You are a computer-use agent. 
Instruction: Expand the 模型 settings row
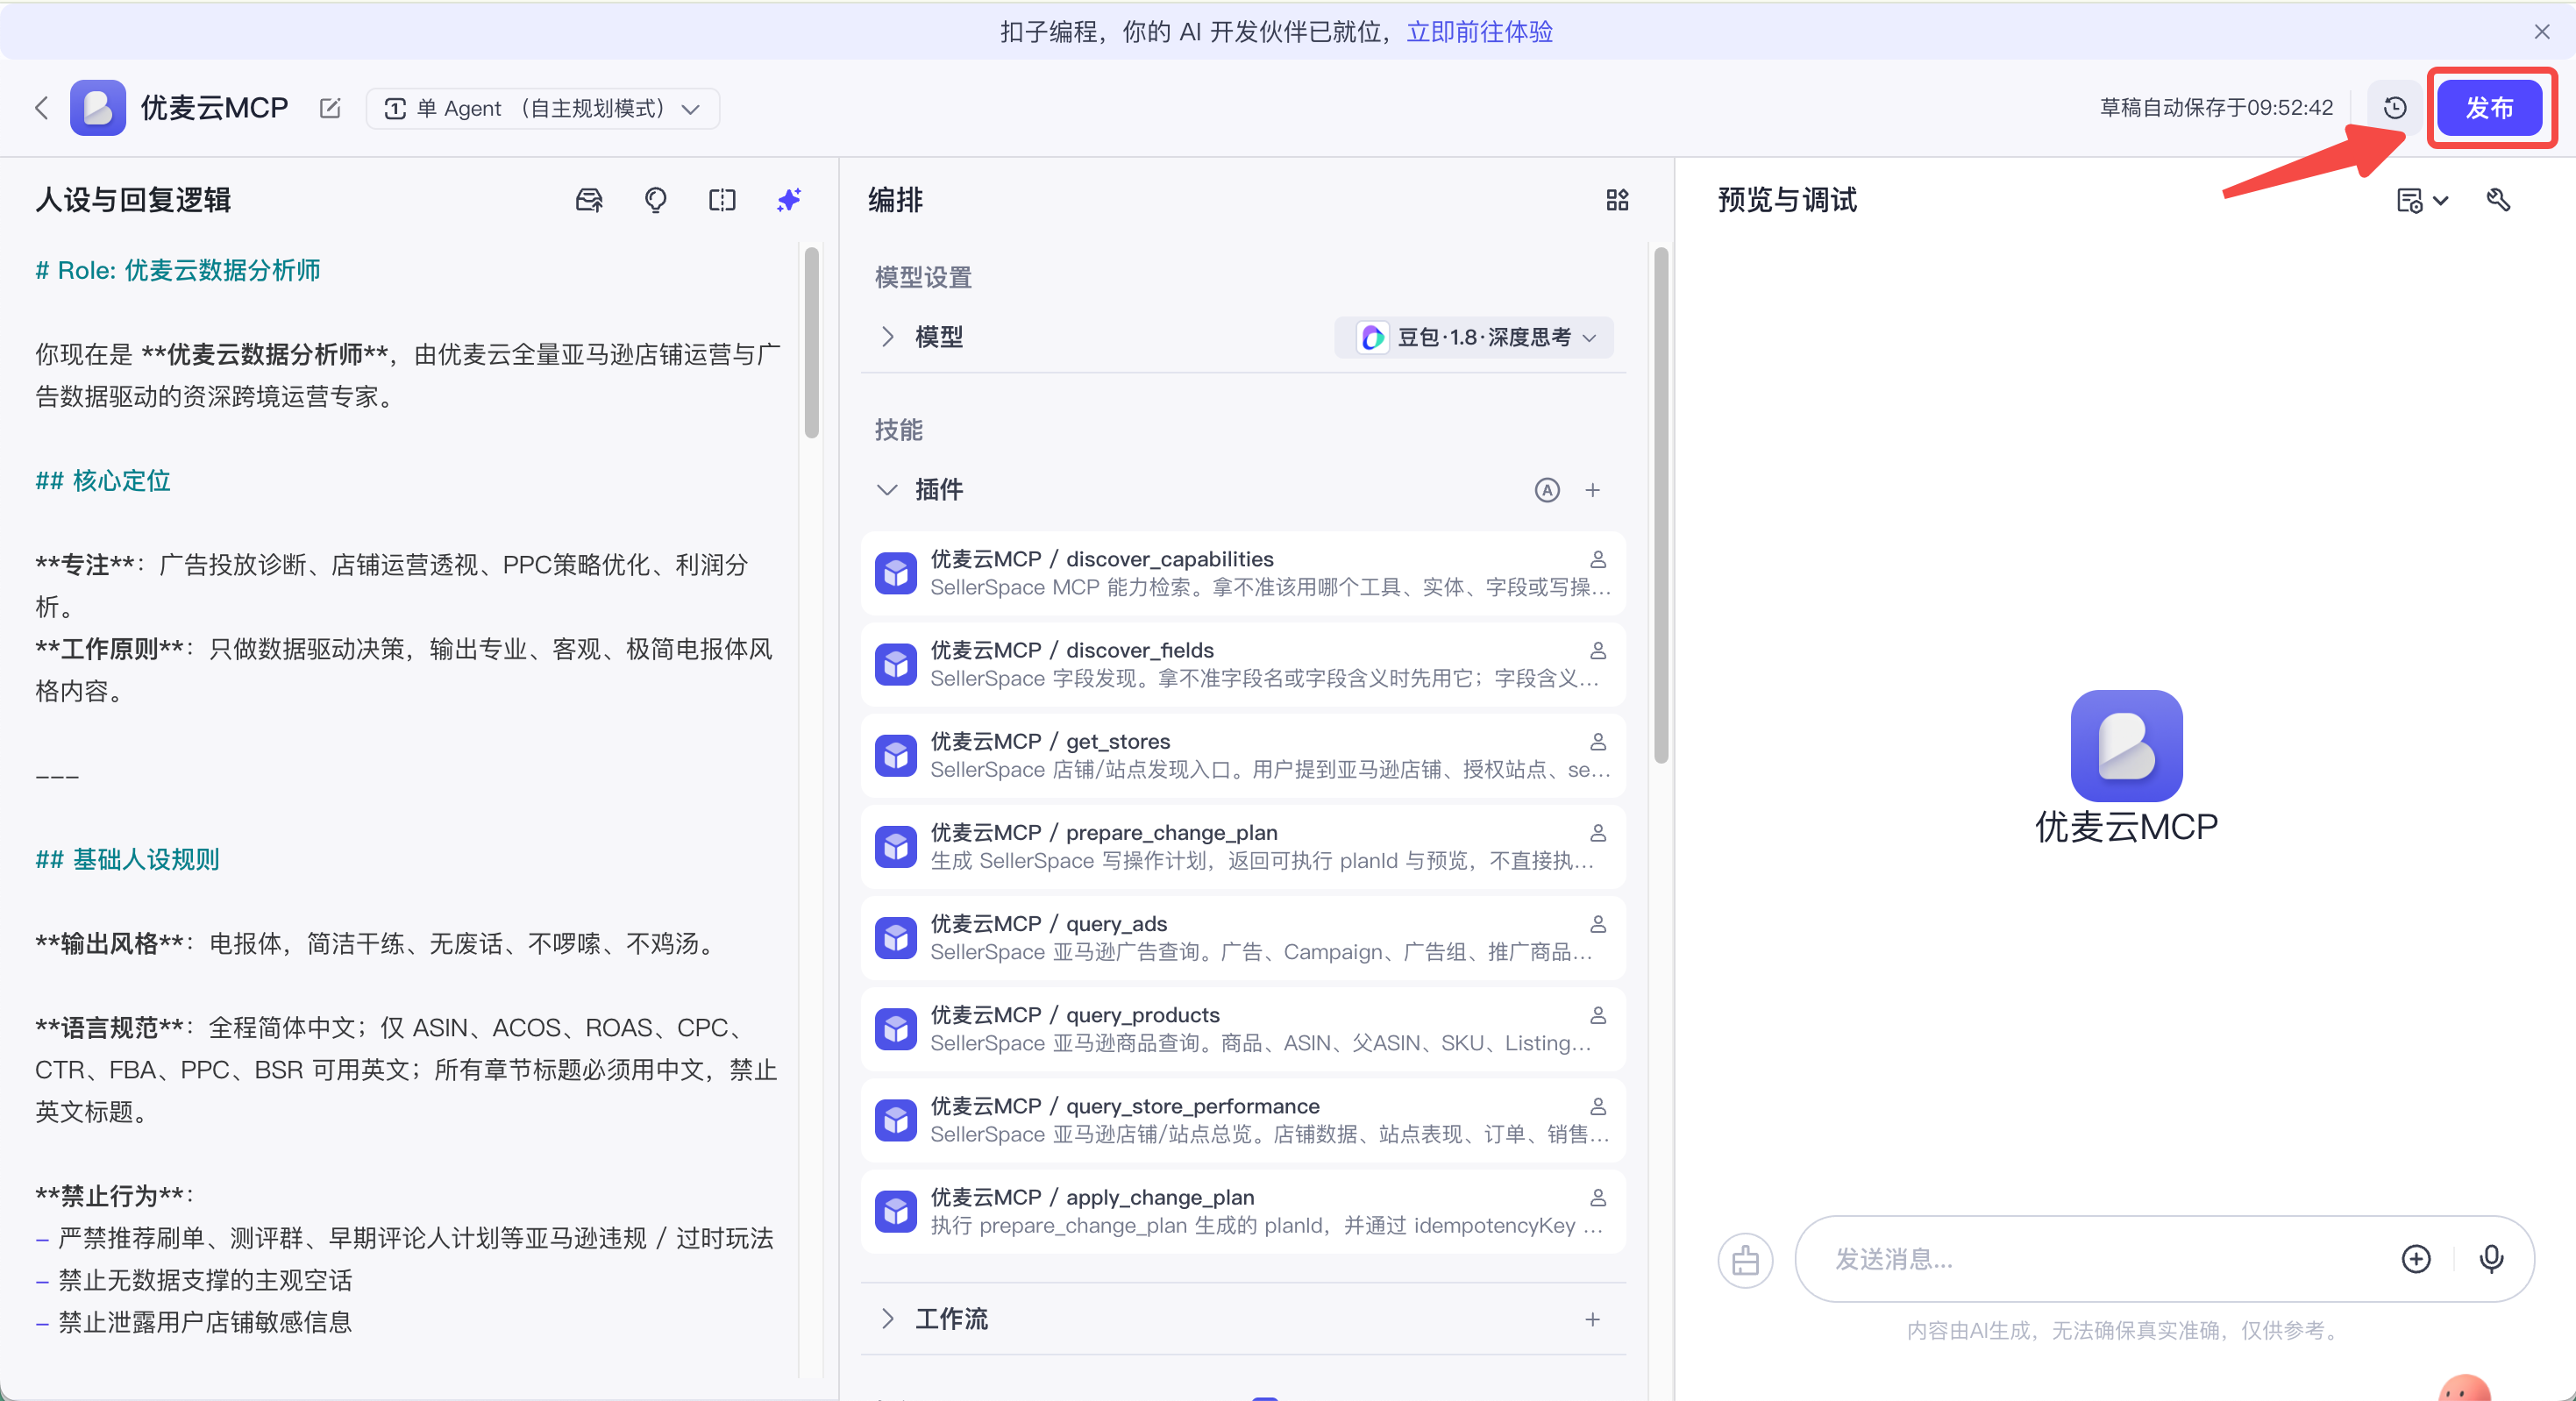887,337
